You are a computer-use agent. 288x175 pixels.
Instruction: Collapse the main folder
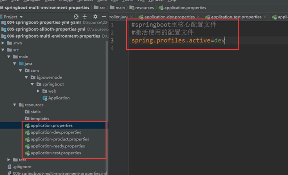click(x=9, y=57)
